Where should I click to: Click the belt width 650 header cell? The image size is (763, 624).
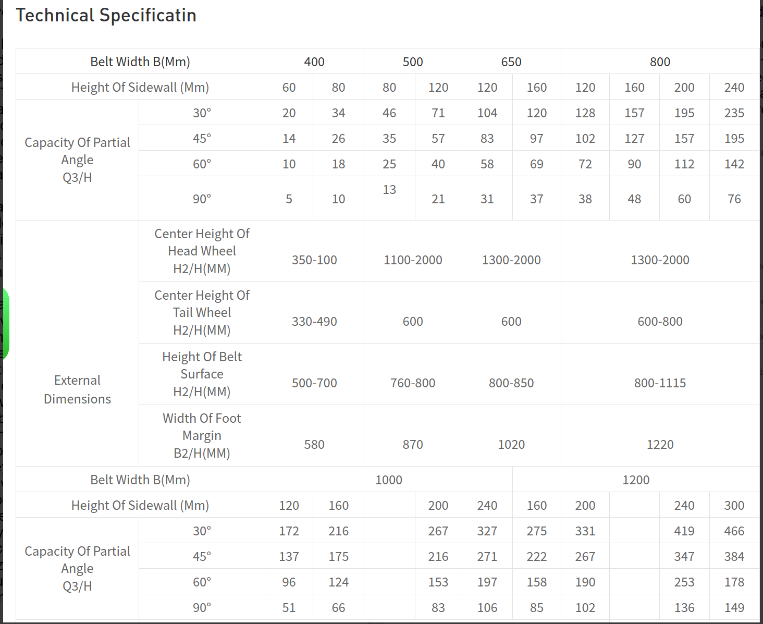511,62
